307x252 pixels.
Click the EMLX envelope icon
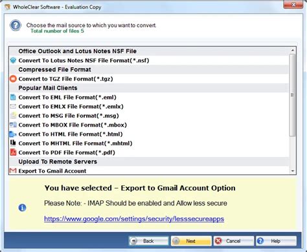point(13,106)
